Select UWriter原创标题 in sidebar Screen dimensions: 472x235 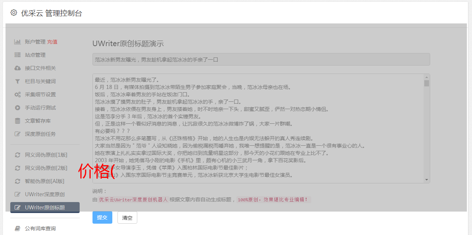[x=45, y=208]
